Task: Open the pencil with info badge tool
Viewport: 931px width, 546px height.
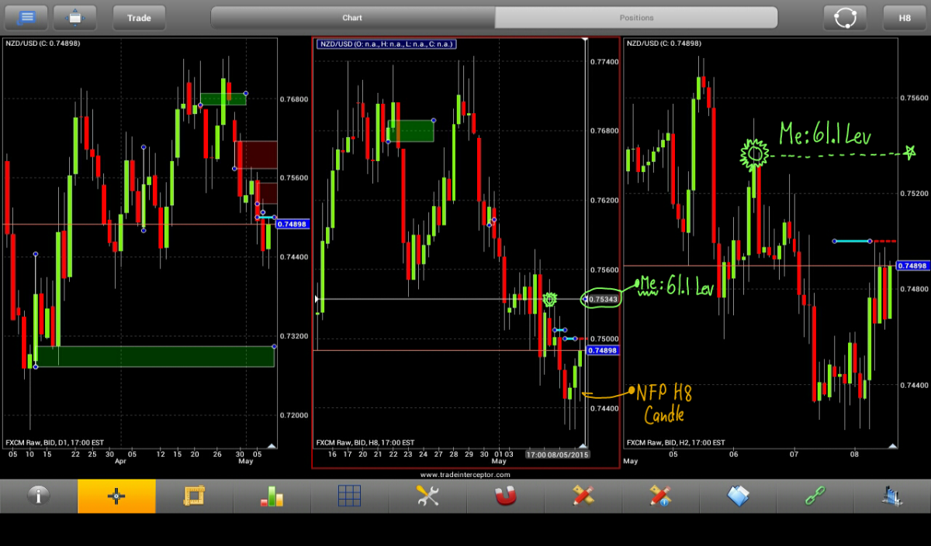Action: [x=660, y=496]
